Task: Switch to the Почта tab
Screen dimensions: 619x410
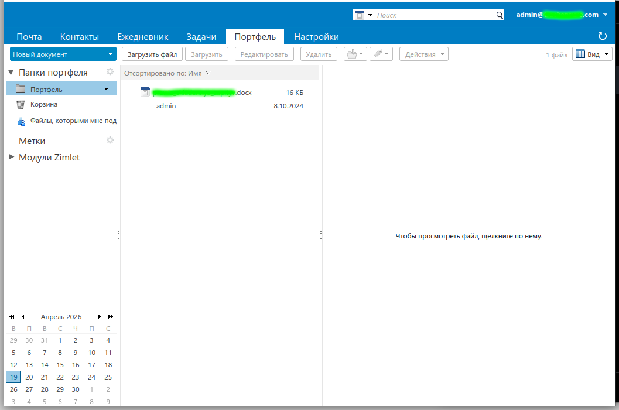Action: pos(29,37)
